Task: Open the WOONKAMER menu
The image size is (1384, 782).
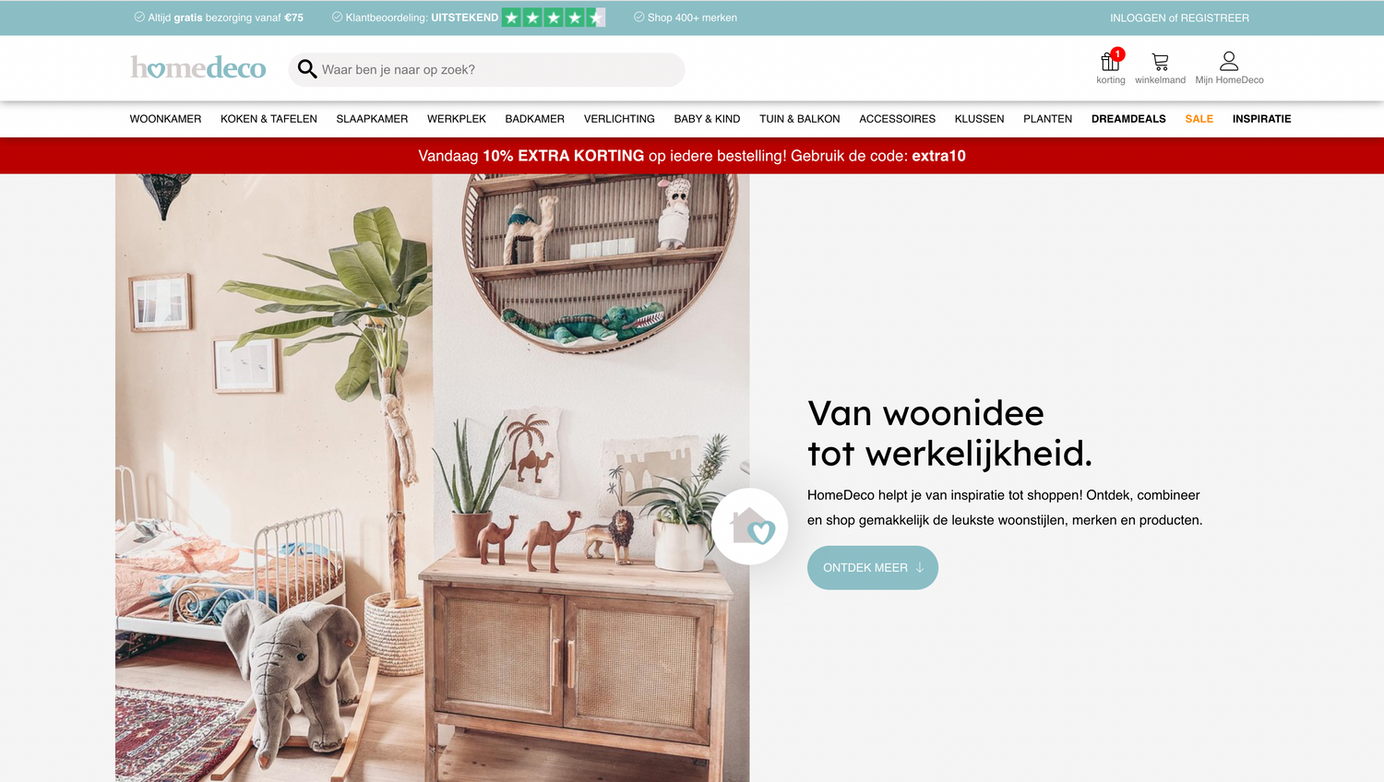Action: [x=165, y=119]
